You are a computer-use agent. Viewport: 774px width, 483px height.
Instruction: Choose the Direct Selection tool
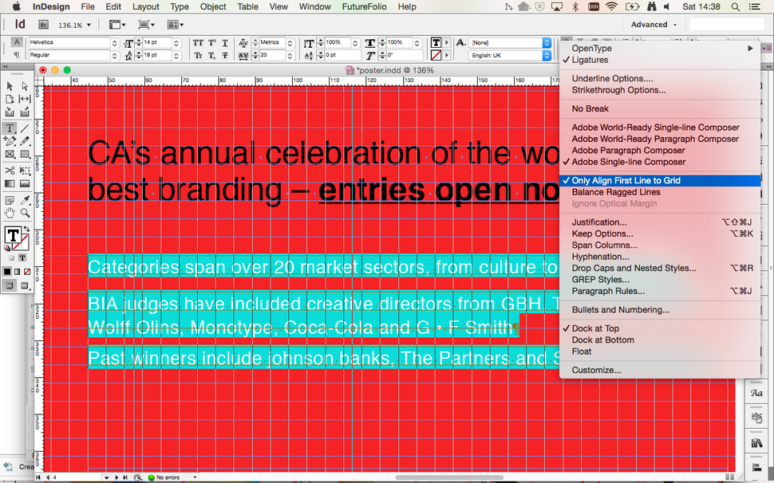(x=24, y=85)
